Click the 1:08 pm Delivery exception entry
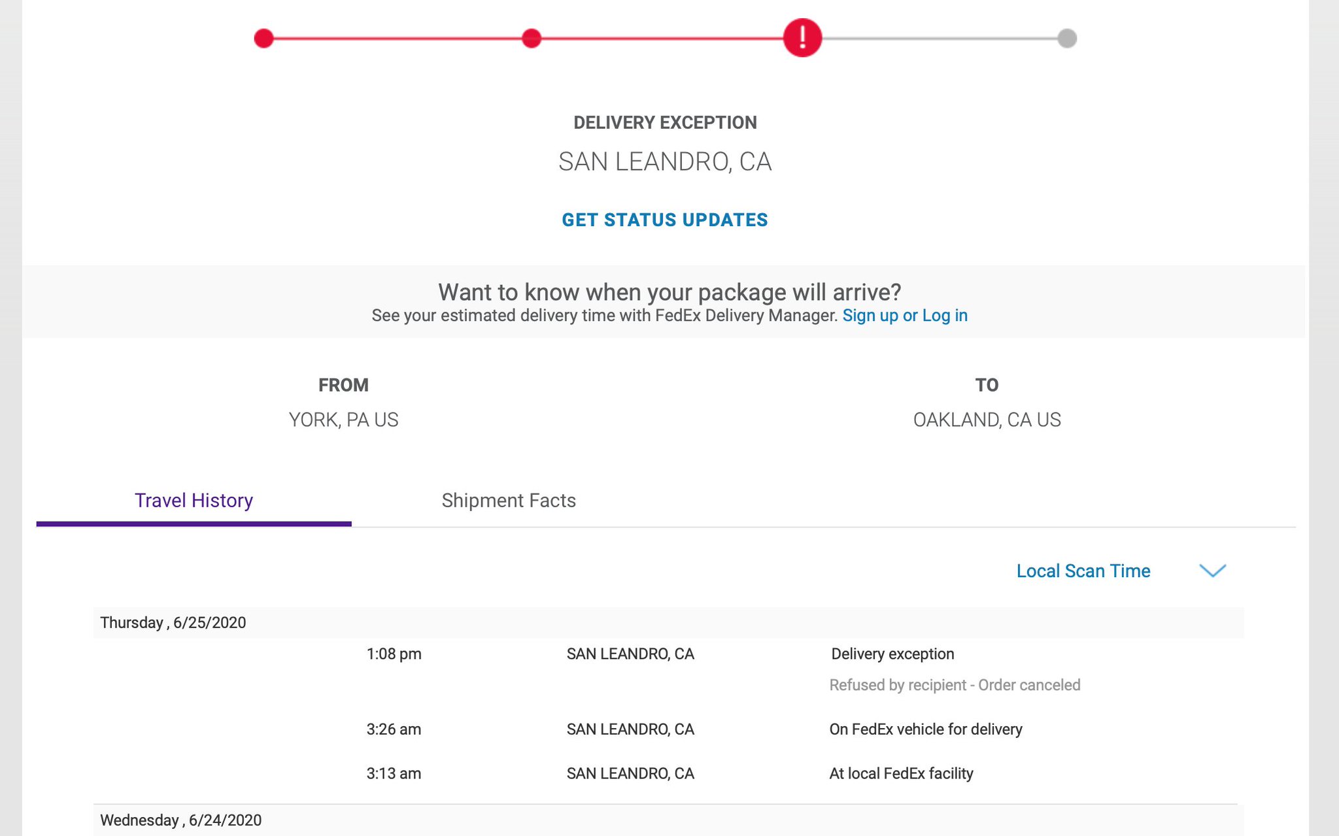 point(892,654)
